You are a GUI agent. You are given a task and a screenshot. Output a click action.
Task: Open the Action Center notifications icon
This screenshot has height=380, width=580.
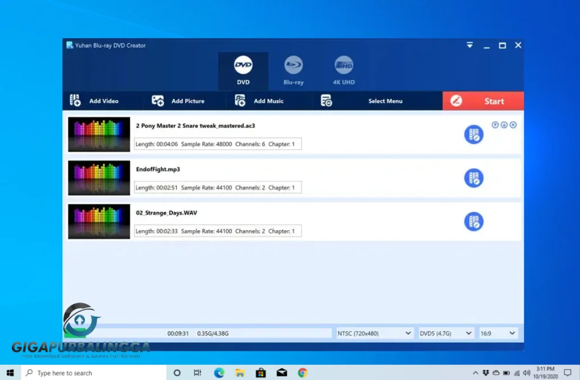[x=568, y=373]
